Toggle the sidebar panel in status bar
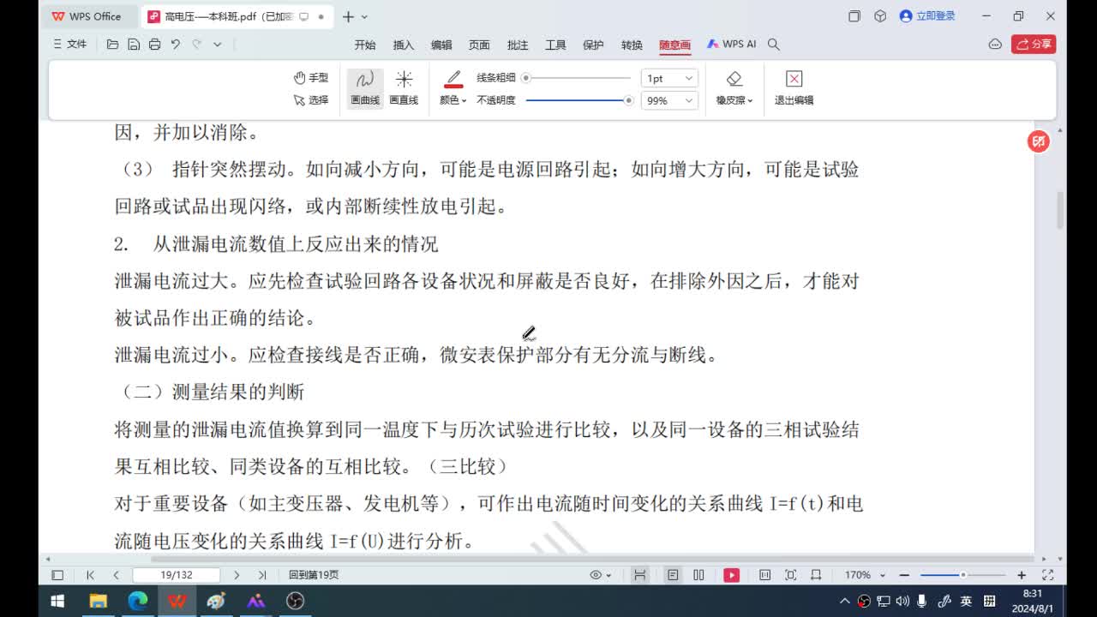The height and width of the screenshot is (617, 1097). [57, 575]
